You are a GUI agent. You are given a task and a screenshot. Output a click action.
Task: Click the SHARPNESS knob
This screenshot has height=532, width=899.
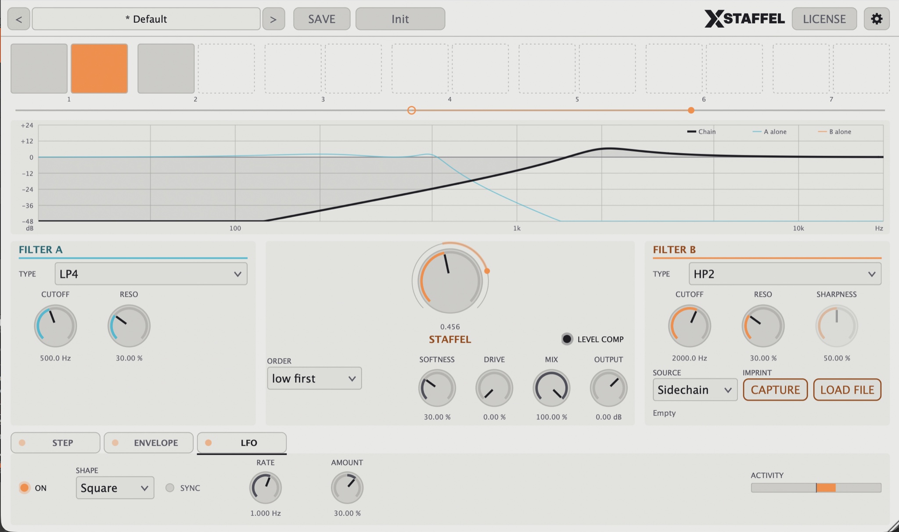point(837,326)
